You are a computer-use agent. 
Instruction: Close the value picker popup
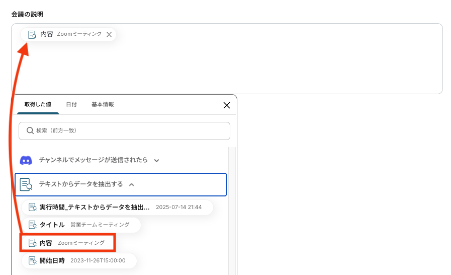coord(227,105)
